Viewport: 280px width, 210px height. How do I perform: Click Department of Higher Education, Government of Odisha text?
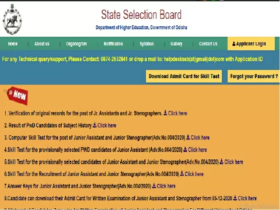141,28
